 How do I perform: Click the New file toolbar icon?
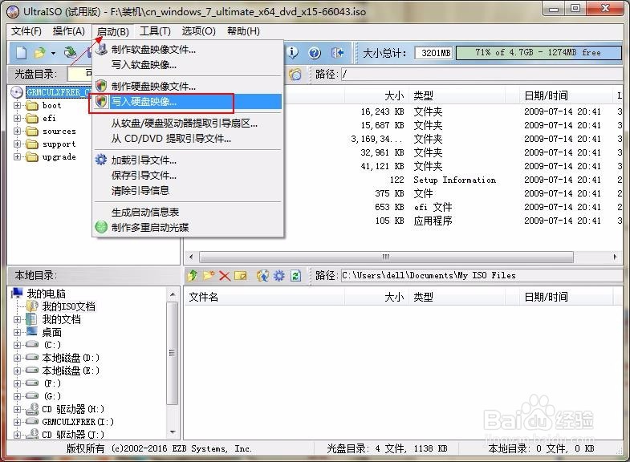22,53
